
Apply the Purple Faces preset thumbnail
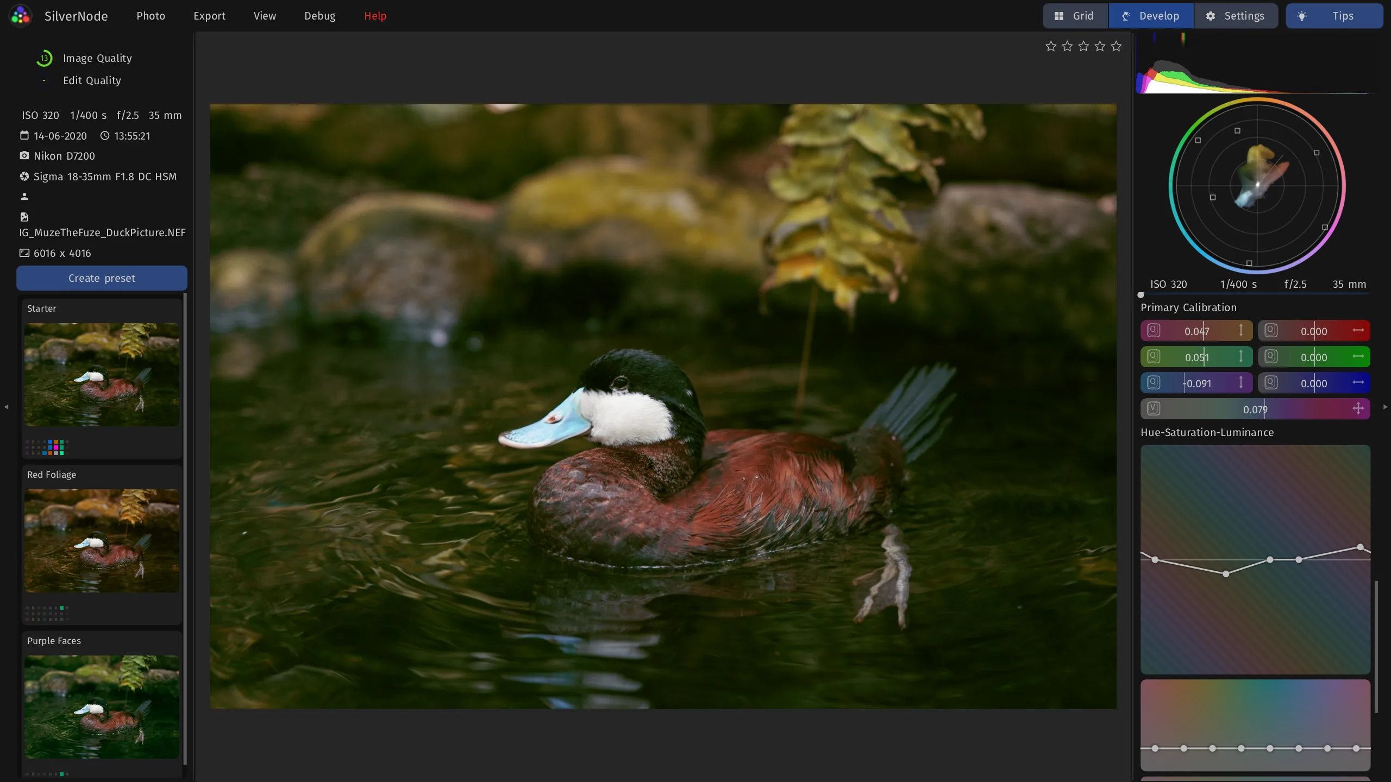click(x=102, y=707)
